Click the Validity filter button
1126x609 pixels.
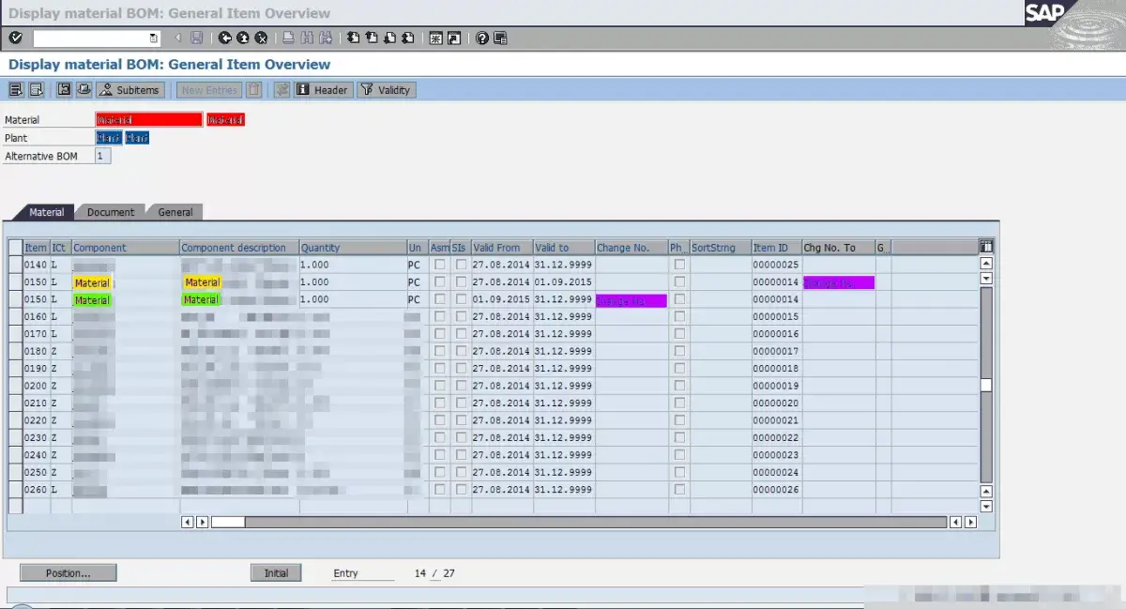pos(386,90)
